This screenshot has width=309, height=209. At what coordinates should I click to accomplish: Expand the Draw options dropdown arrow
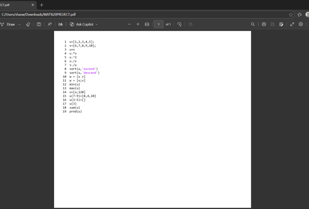click(19, 24)
